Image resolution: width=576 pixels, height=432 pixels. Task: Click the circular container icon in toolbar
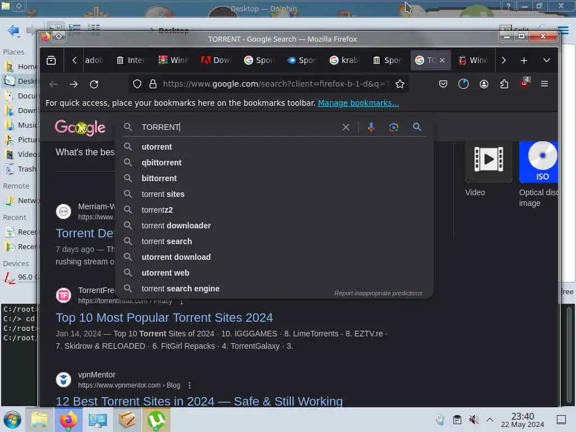tap(463, 84)
